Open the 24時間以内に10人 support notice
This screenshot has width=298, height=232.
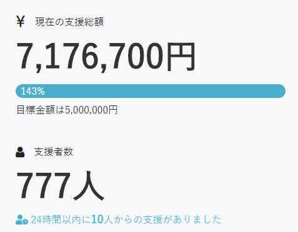[126, 220]
